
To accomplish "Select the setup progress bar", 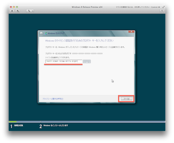I will (87, 122).
